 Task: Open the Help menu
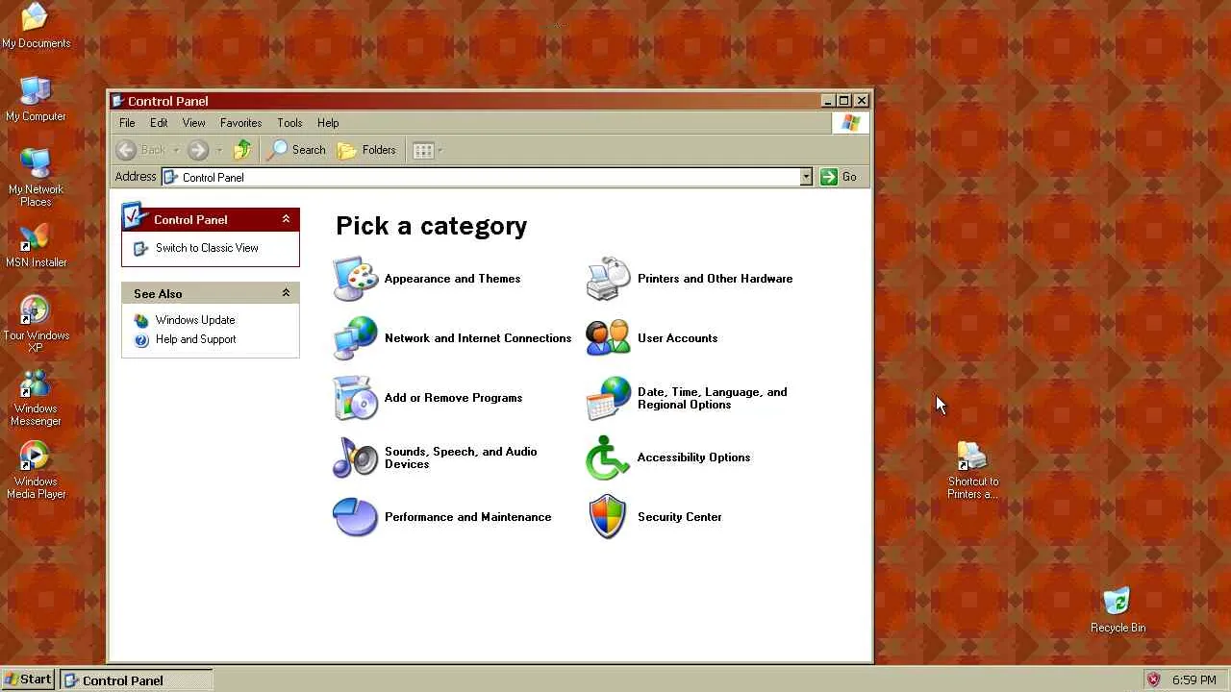pyautogui.click(x=328, y=123)
